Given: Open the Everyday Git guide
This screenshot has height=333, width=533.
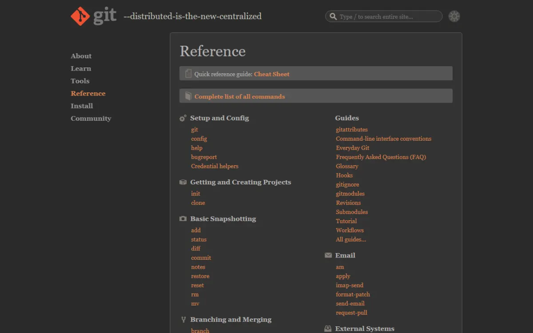Looking at the screenshot, I should click(x=353, y=148).
